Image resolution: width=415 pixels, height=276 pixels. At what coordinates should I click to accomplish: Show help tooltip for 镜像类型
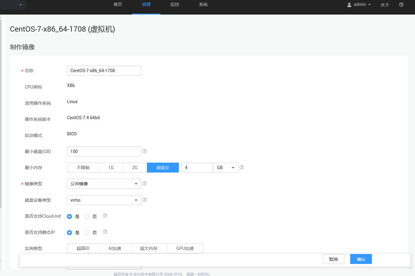144,183
